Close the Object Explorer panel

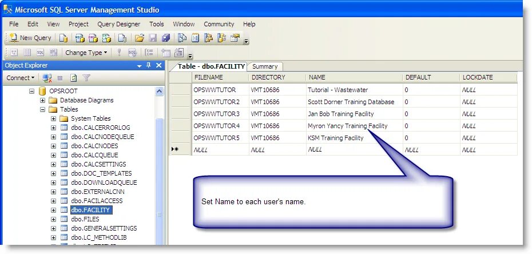158,65
